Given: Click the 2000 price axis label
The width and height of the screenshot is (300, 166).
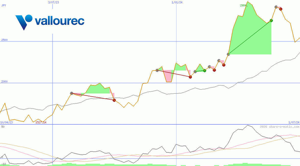Looking at the screenshot, I should pos(4,81).
